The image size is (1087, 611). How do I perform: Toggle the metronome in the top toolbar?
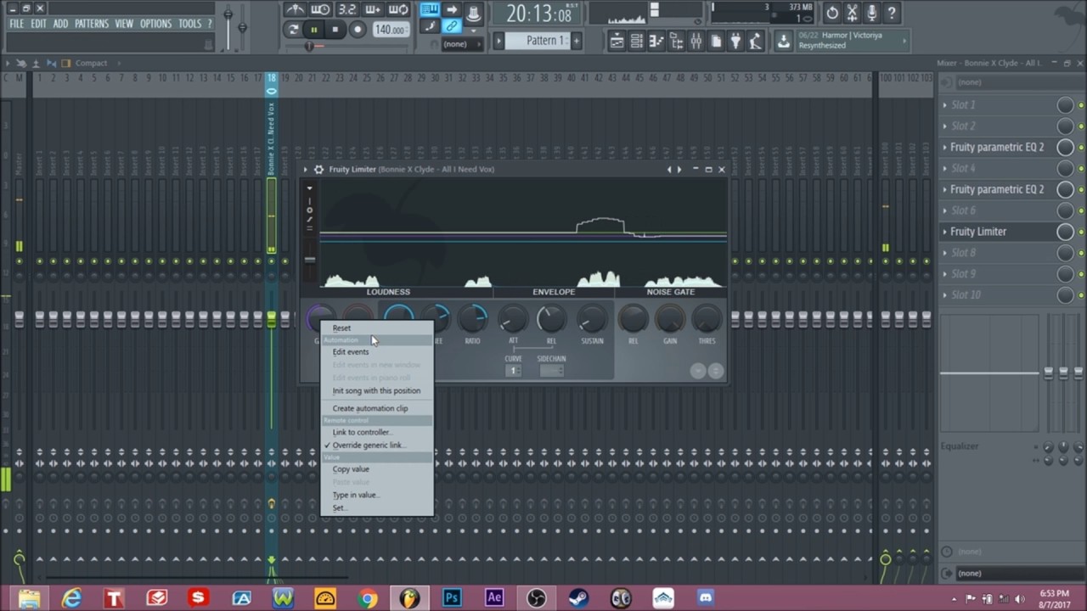295,10
